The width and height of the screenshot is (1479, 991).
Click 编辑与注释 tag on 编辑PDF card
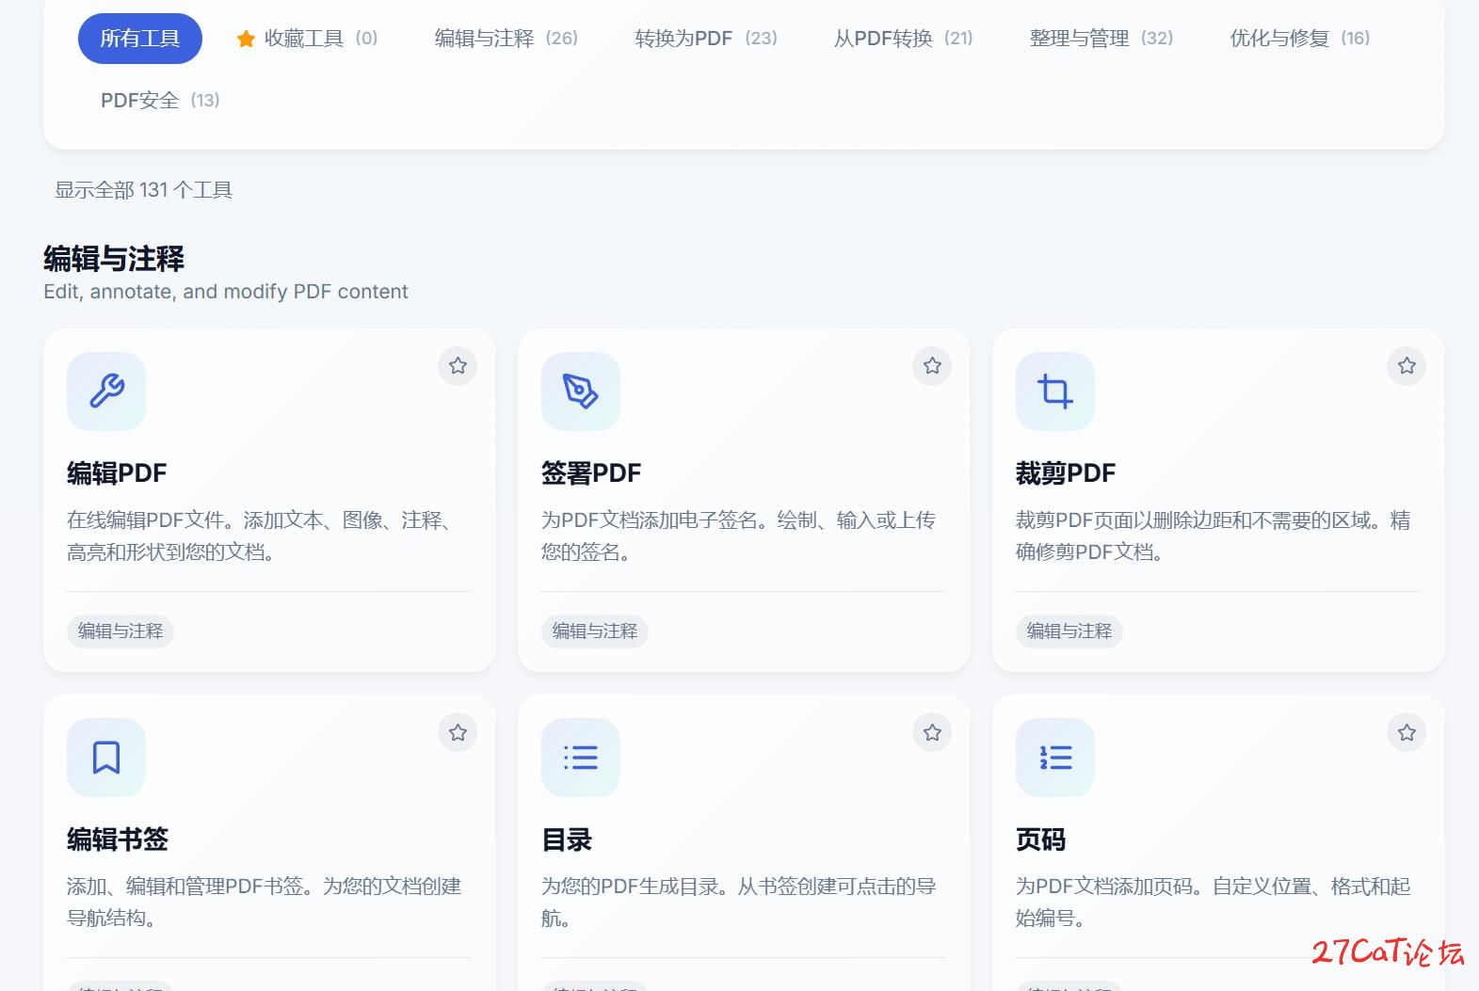(121, 631)
